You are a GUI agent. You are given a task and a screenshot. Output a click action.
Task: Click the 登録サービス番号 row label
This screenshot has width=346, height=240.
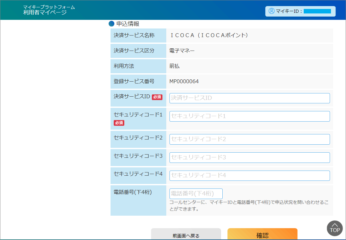(134, 82)
